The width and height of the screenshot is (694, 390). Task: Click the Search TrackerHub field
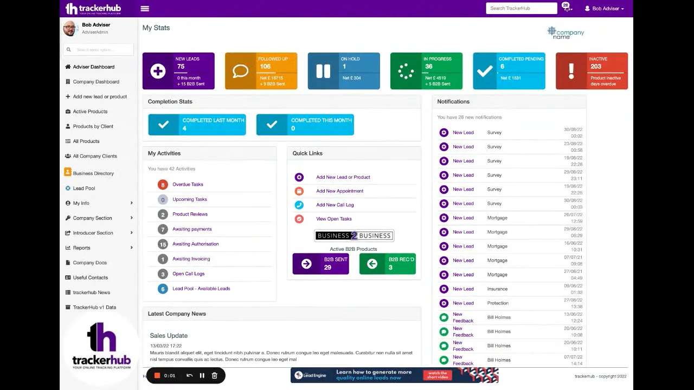click(522, 8)
